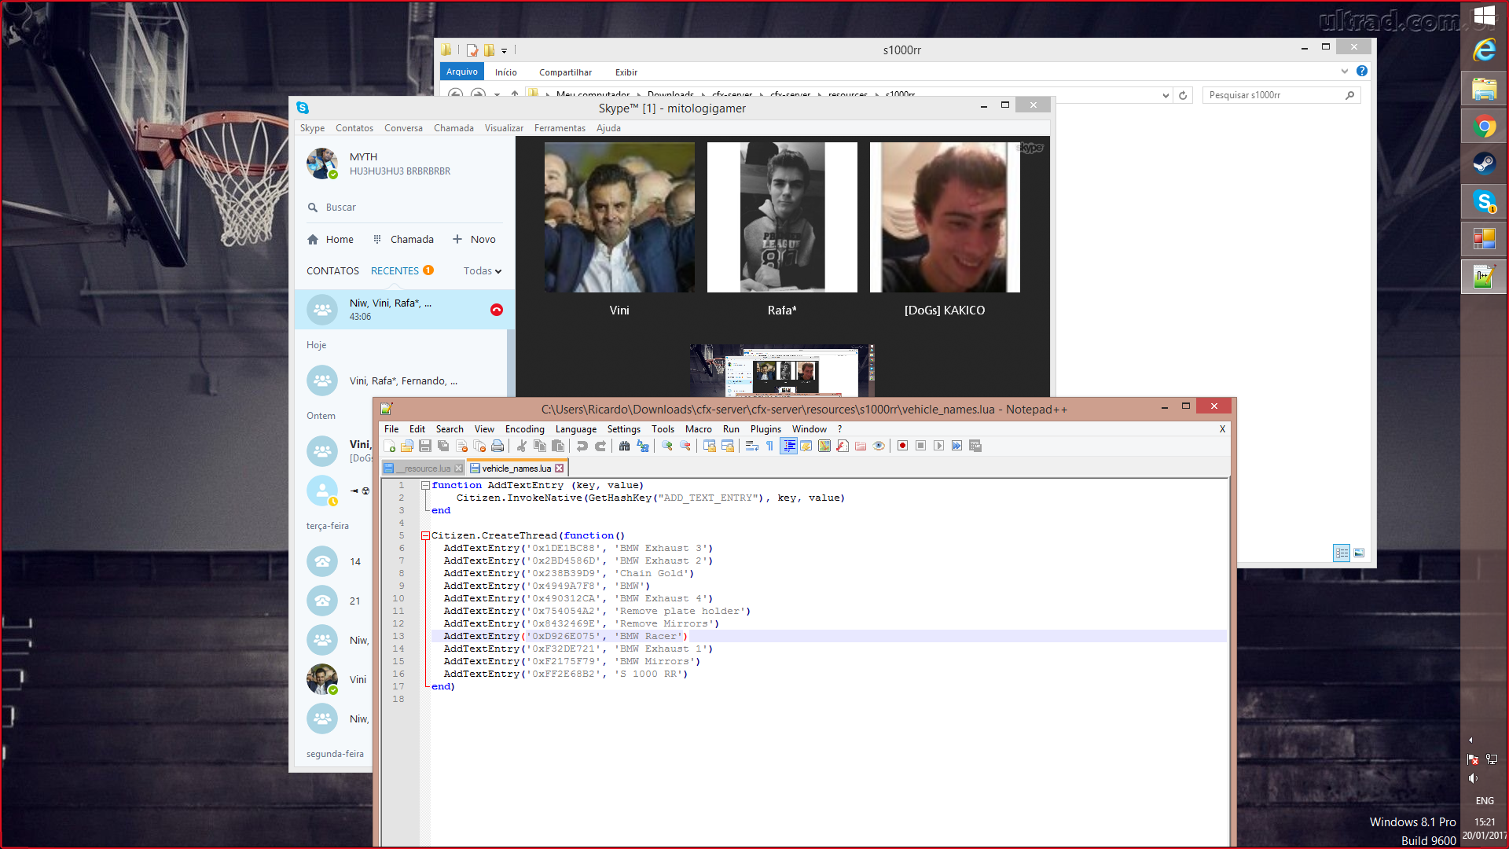The width and height of the screenshot is (1509, 849).
Task: Click the Cut scissors icon
Action: coord(522,446)
